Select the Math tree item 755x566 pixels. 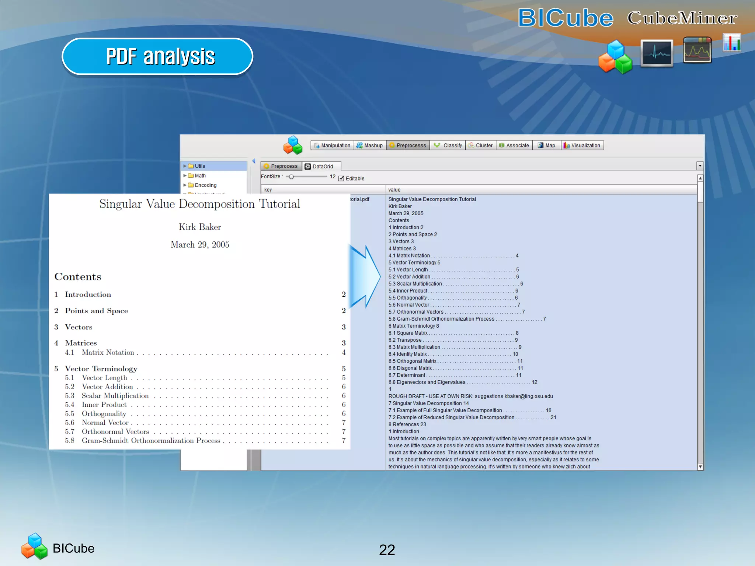click(x=214, y=176)
